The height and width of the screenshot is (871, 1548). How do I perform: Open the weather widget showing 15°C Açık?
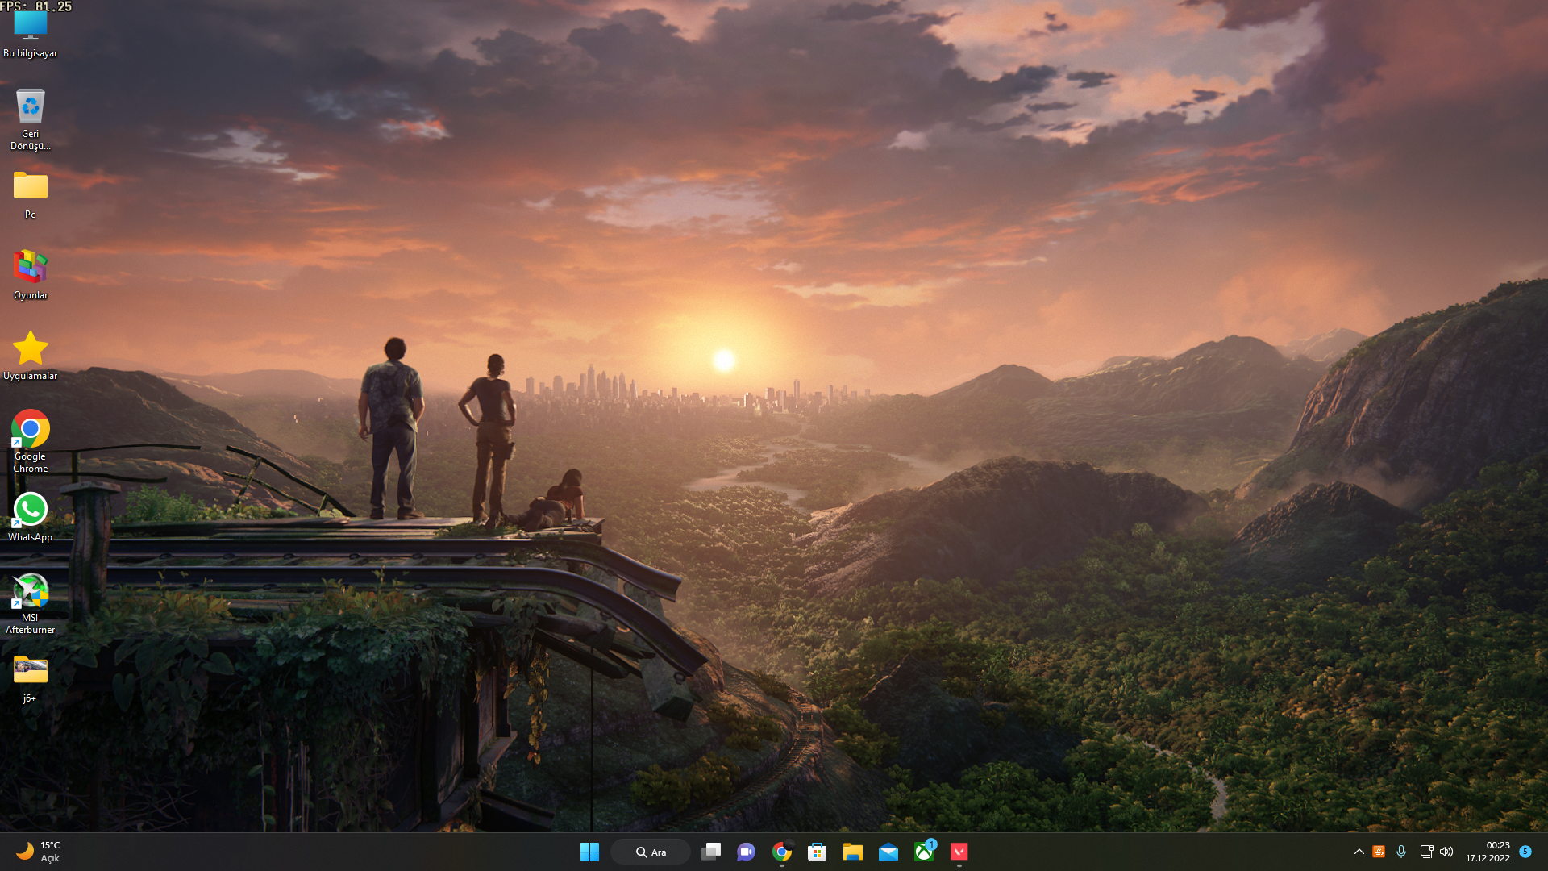(38, 852)
